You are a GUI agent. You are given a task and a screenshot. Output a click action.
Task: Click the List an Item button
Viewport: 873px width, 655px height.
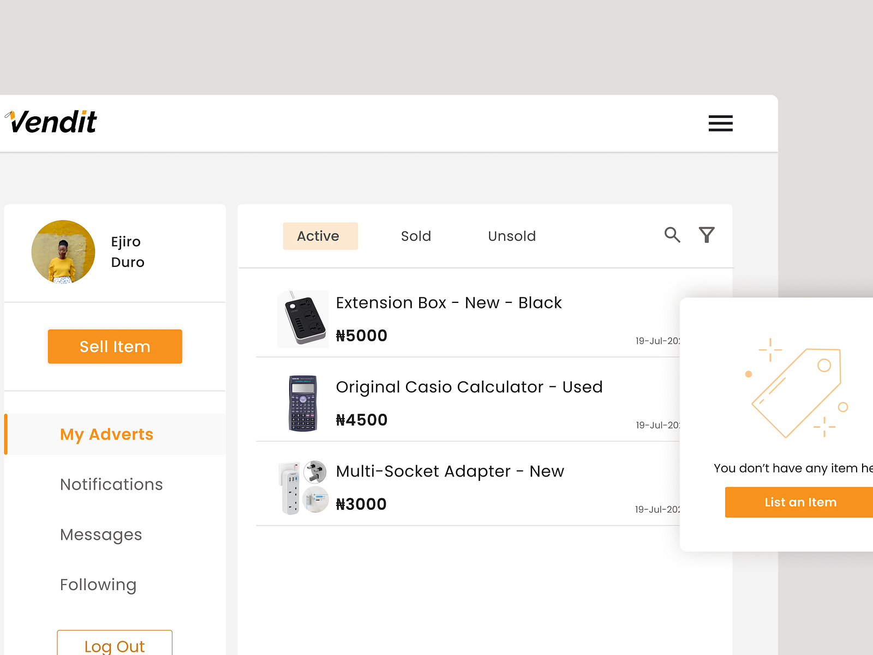click(800, 502)
